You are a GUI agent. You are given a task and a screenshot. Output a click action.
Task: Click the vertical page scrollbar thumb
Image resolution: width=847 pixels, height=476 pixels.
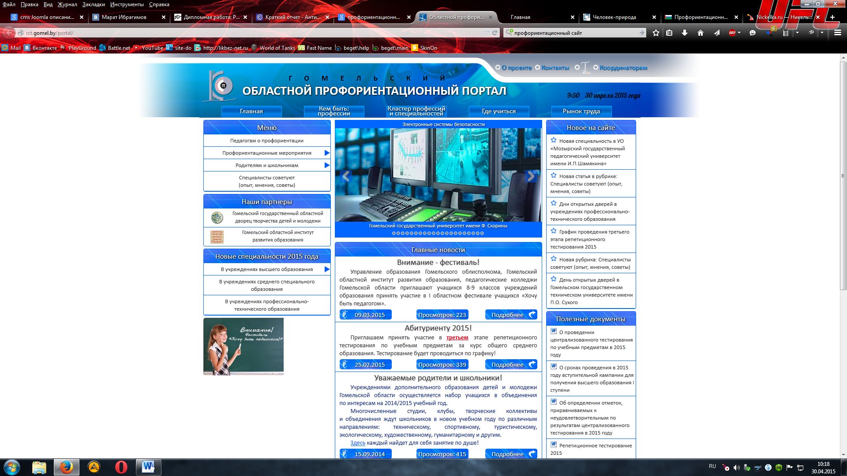843,176
